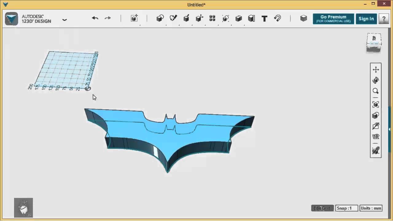This screenshot has width=393, height=221.
Task: Select the Measure tool
Action: (251, 18)
